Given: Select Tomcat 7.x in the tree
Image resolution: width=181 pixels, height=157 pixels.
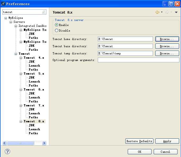Looking at the screenshot, I should [x=34, y=105].
